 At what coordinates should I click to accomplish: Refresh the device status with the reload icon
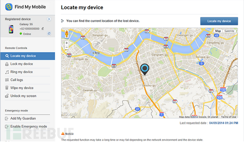click(49, 33)
